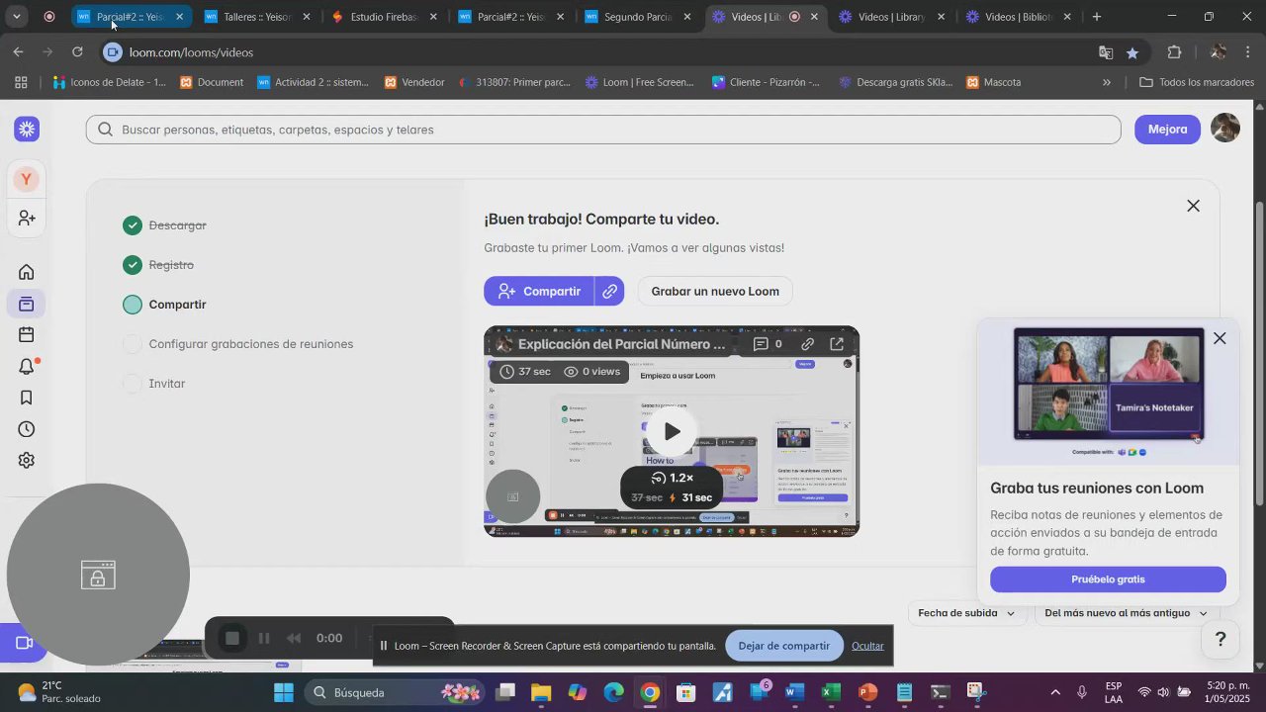Open the calendar meetings icon in sidebar

click(27, 335)
